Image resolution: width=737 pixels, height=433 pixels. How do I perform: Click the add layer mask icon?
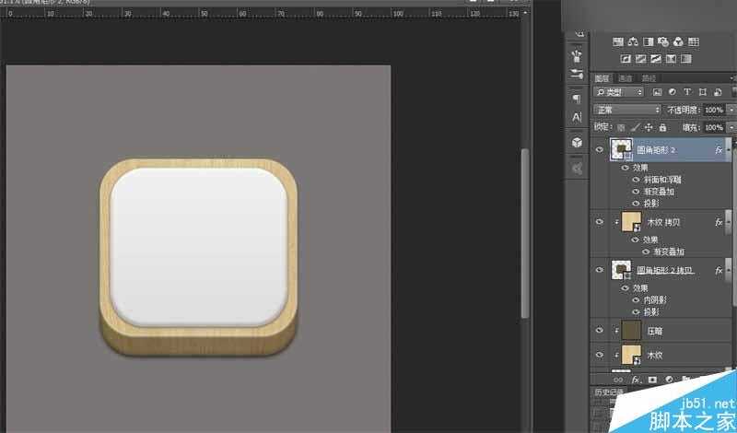point(652,379)
